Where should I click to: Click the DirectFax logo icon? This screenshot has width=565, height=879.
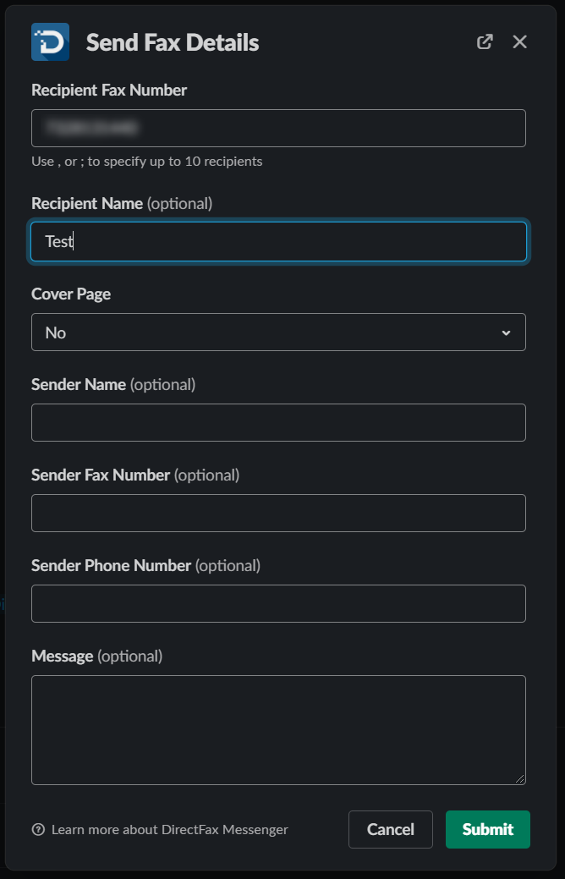(50, 41)
